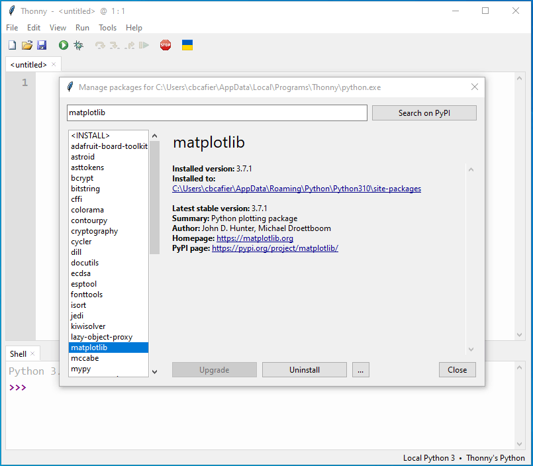Click the Step over toolbar icon

[100, 45]
